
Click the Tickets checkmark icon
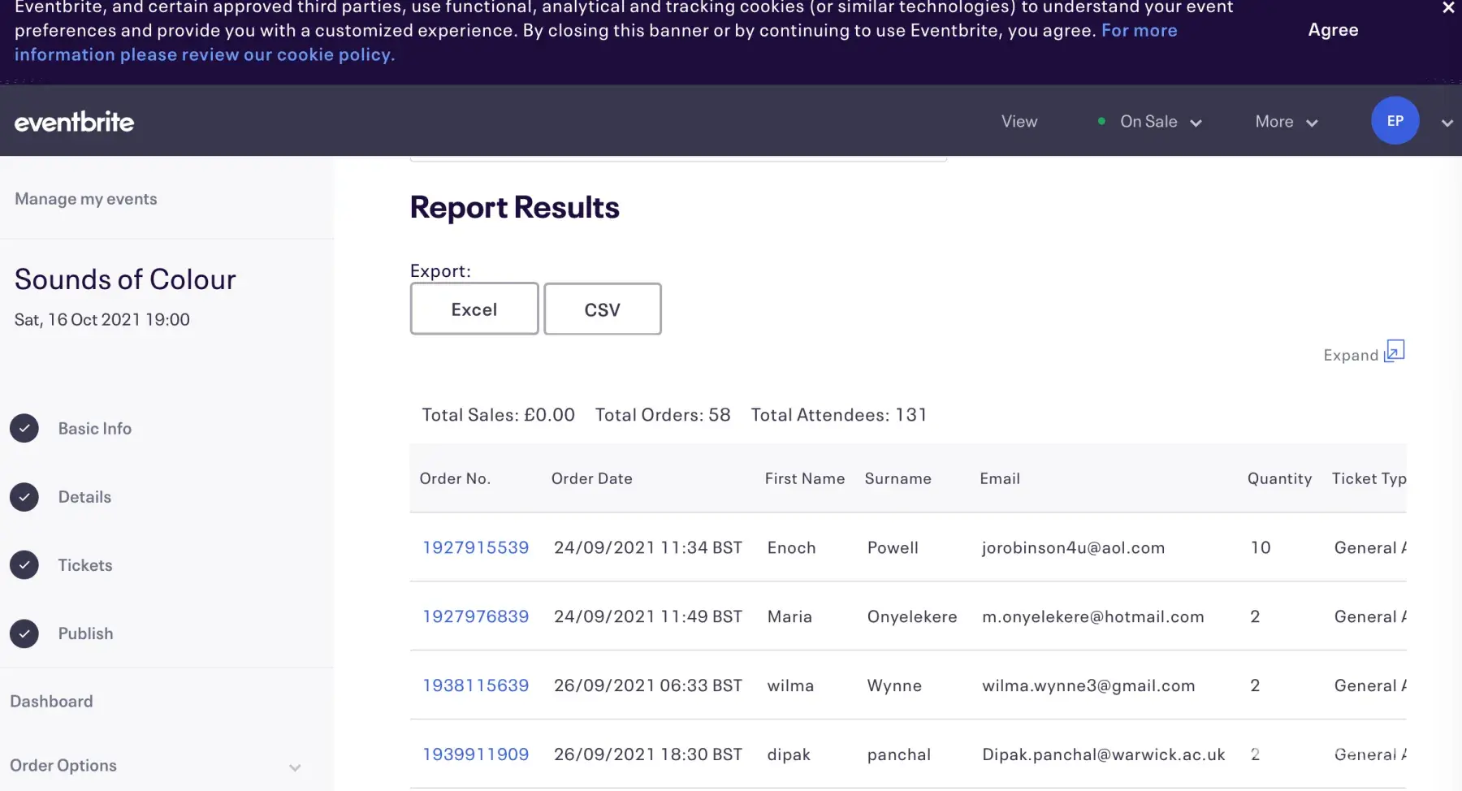click(24, 565)
